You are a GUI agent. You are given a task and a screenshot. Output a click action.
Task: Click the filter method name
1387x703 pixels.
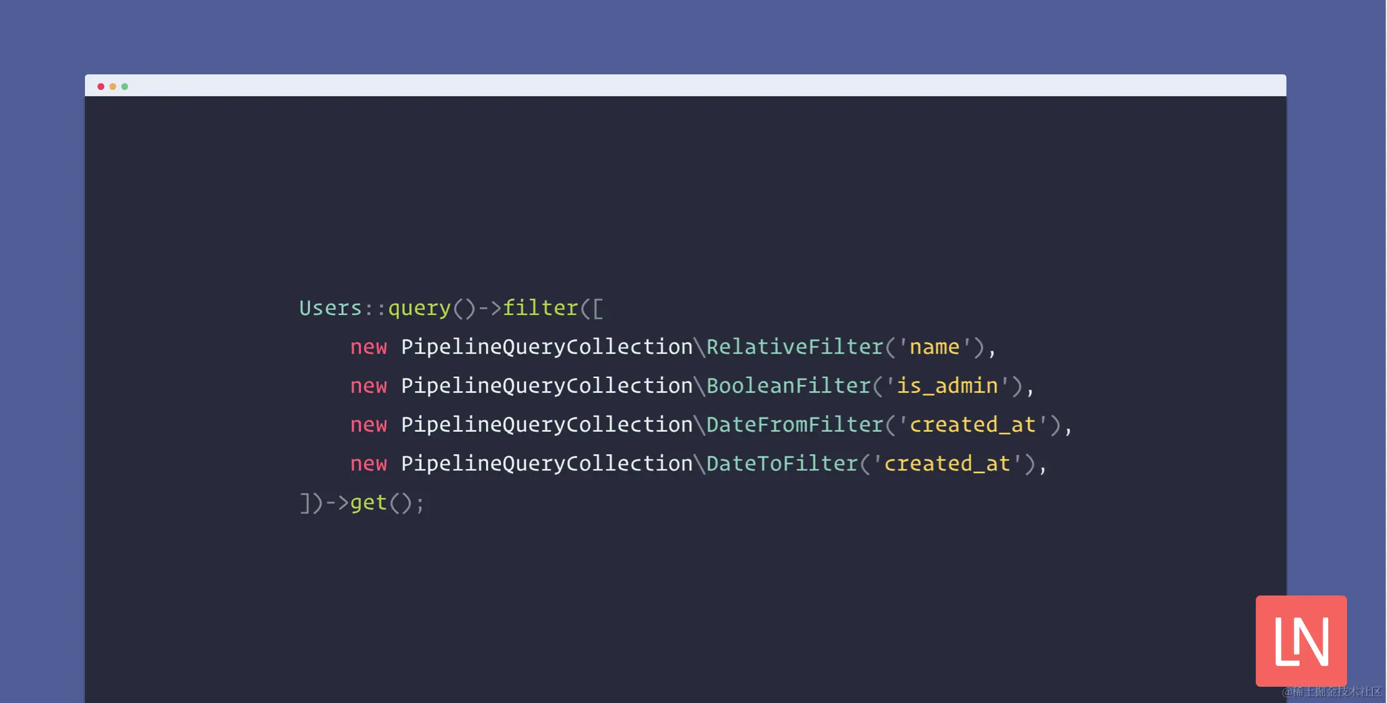540,307
